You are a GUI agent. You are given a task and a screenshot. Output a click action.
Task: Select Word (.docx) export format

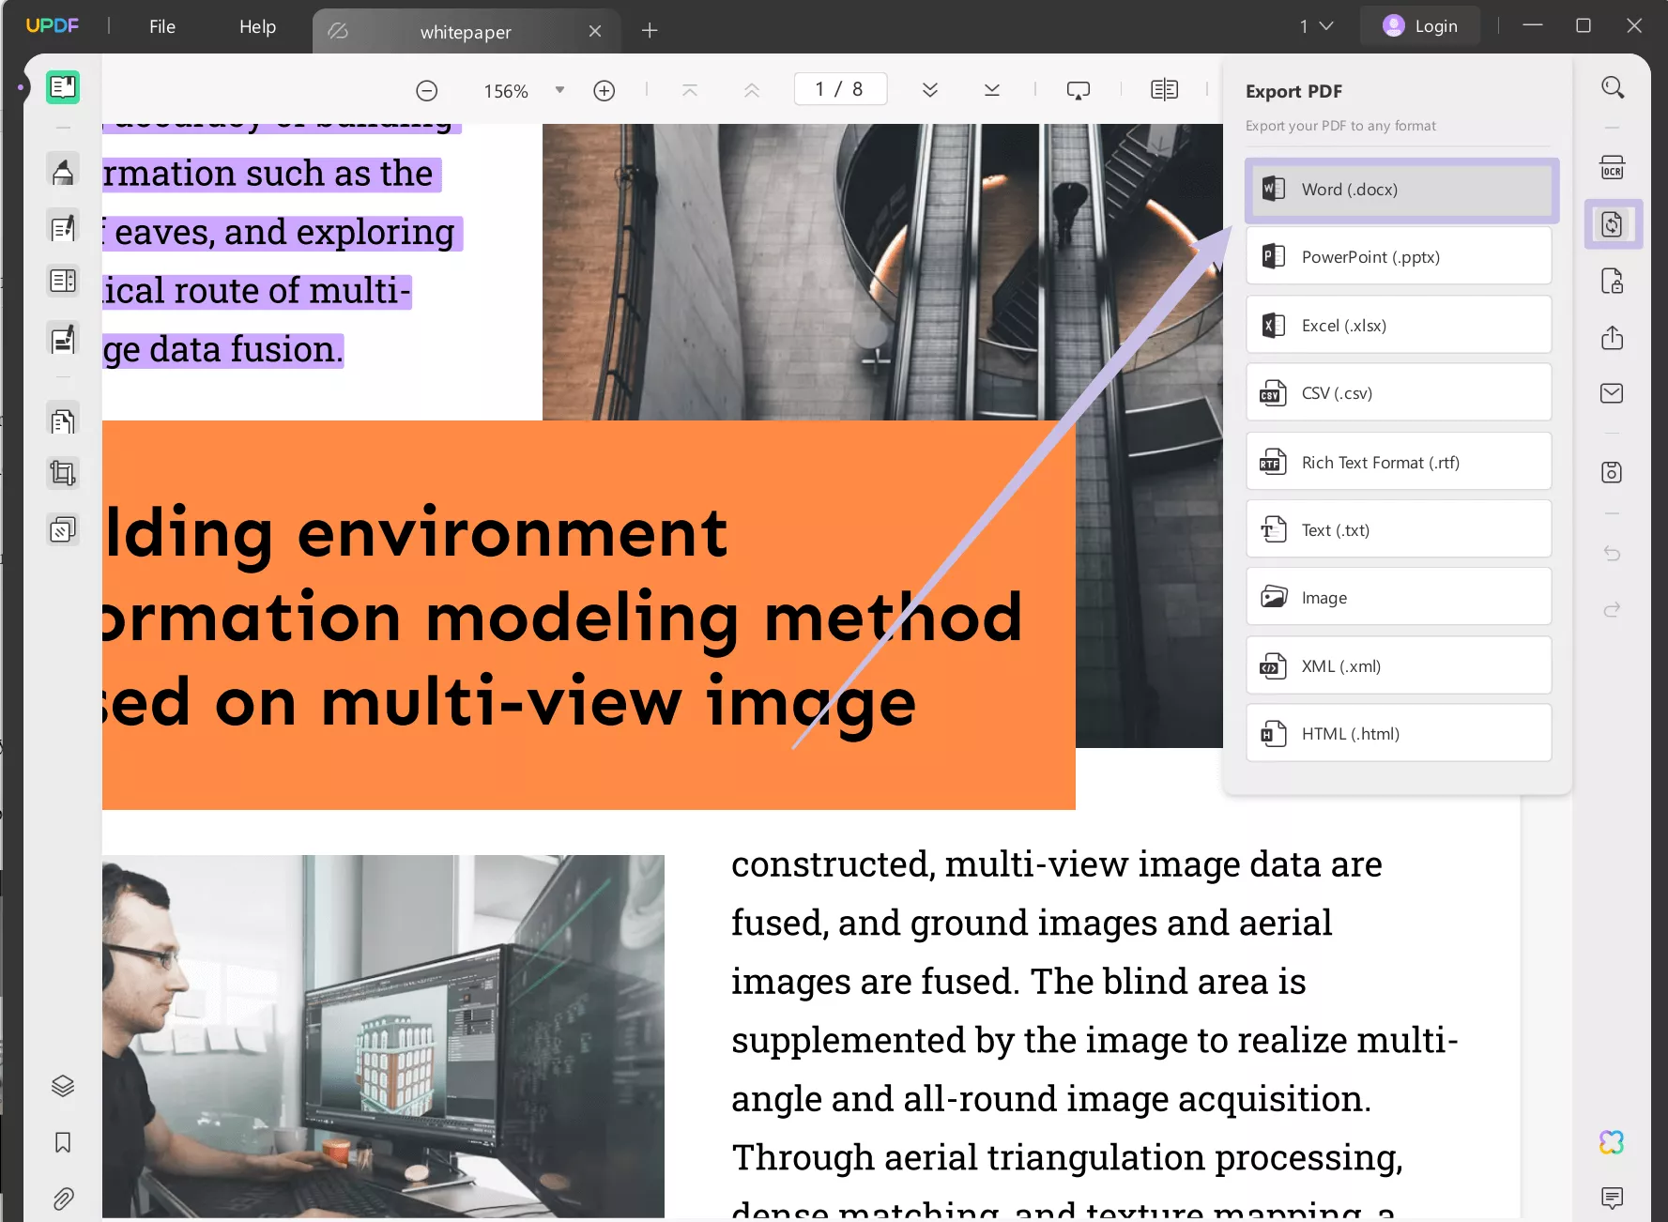click(x=1399, y=190)
